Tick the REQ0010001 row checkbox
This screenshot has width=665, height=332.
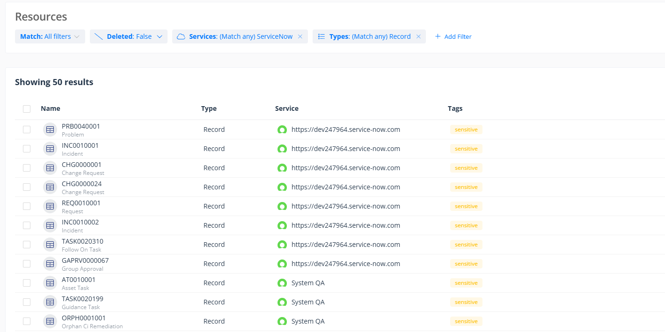coord(27,206)
